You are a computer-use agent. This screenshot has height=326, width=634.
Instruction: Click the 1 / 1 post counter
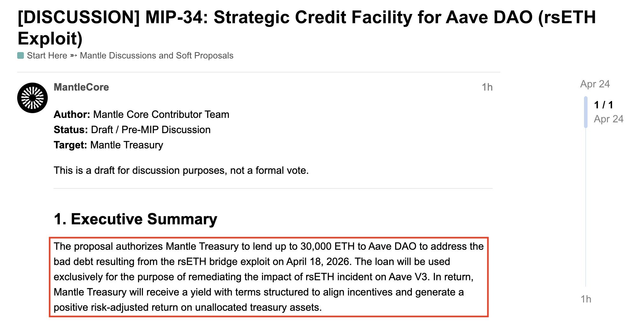pyautogui.click(x=603, y=105)
